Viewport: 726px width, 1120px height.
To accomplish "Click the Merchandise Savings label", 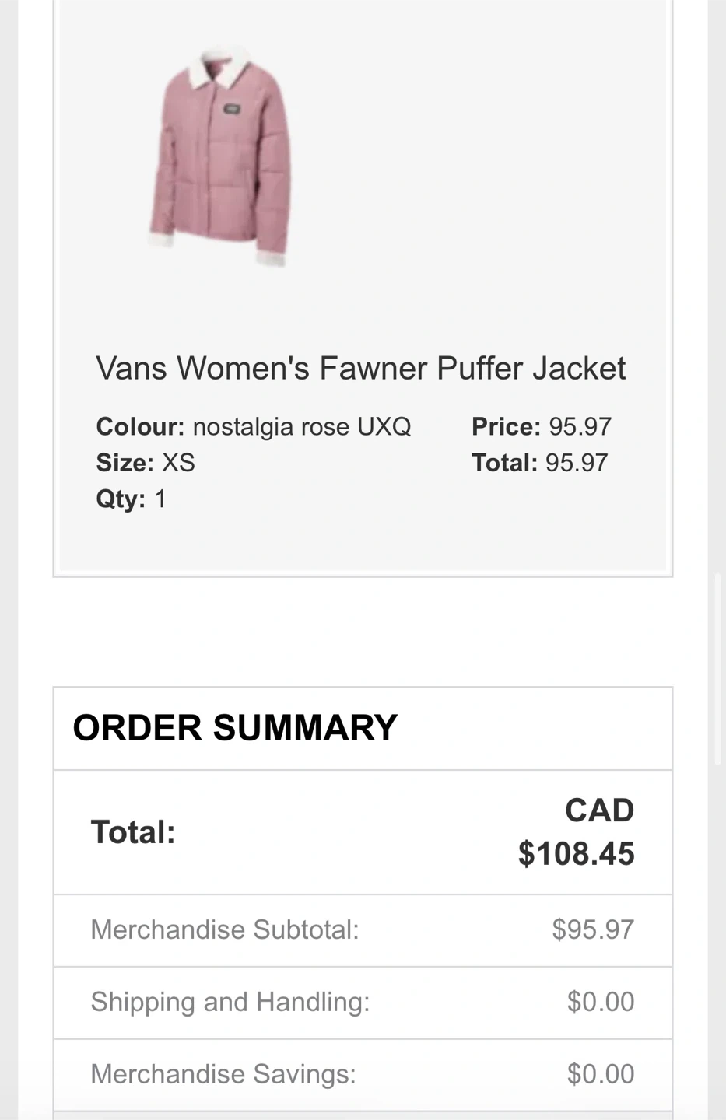I will point(223,1074).
